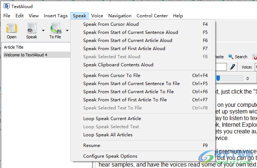Click the pen edit icon
The image size is (257, 168).
(232, 67)
